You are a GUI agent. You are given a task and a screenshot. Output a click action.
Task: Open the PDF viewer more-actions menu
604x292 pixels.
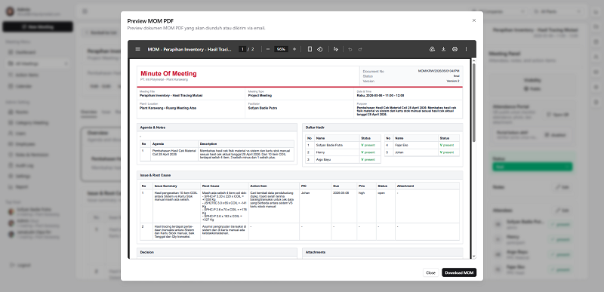pos(466,49)
